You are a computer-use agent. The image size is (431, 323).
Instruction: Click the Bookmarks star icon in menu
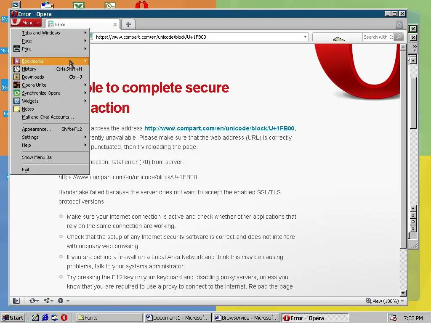click(x=17, y=61)
